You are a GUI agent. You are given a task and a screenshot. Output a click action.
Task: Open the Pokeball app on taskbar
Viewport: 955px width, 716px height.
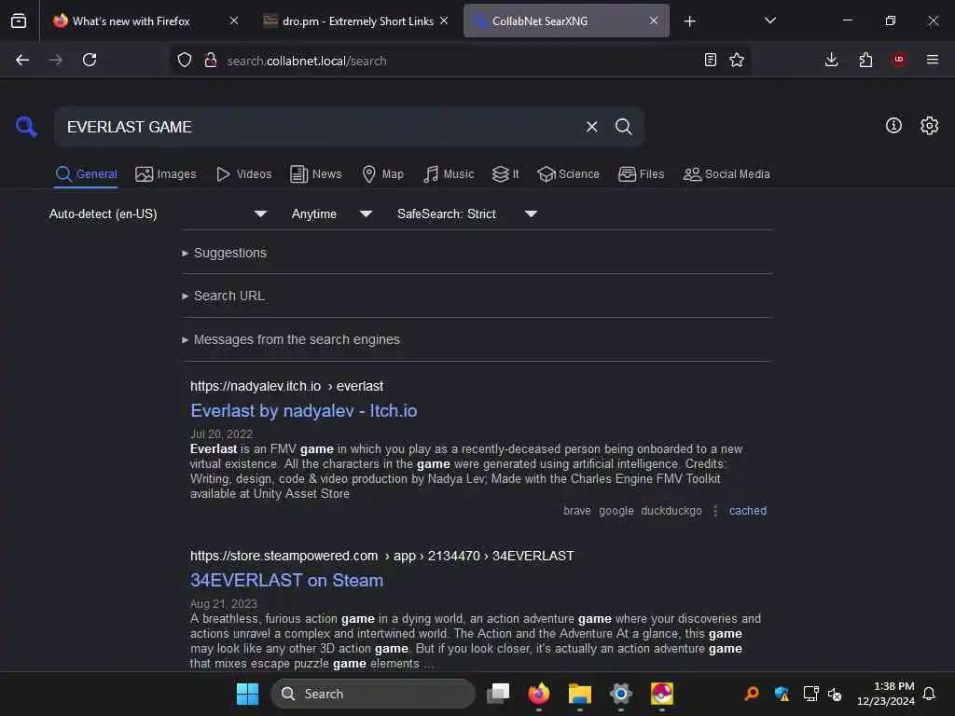[x=661, y=694]
